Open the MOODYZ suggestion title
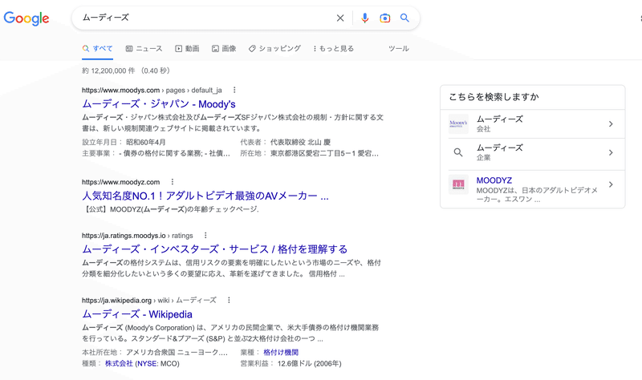Screen dimensions: 642x380 tap(494, 180)
